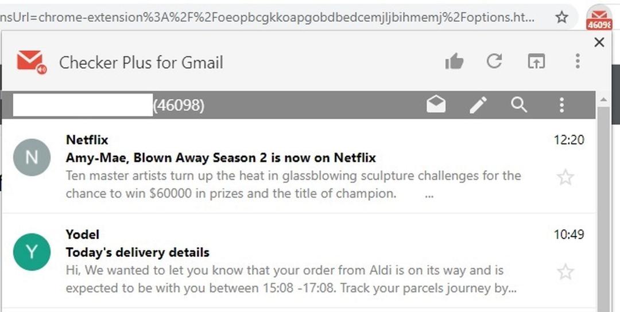Star the Netflix email

pyautogui.click(x=565, y=177)
